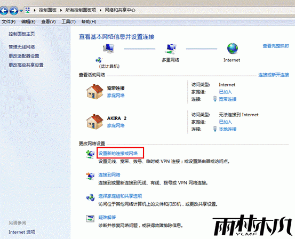Image resolution: width=295 pixels, height=239 pixels.
Task: Click 网络和共享中心 in the address bar
Action: (120, 10)
